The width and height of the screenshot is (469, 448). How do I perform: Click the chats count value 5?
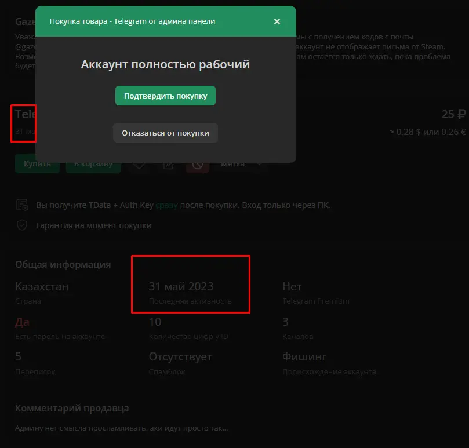18,356
